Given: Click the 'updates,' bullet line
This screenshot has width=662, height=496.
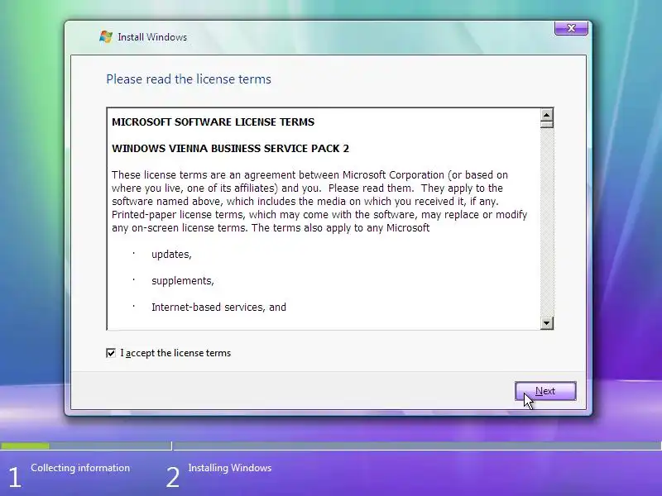Looking at the screenshot, I should (171, 255).
